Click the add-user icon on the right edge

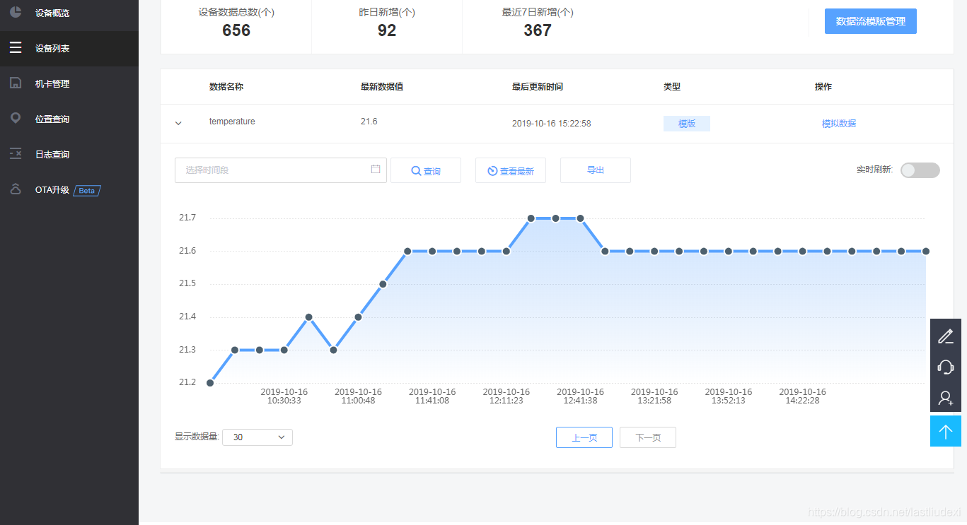946,398
